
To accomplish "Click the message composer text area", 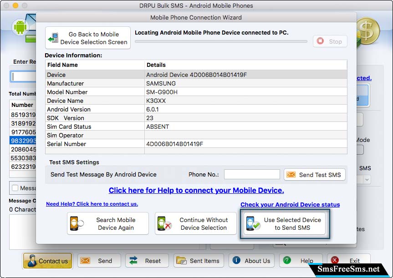I will click(23, 232).
